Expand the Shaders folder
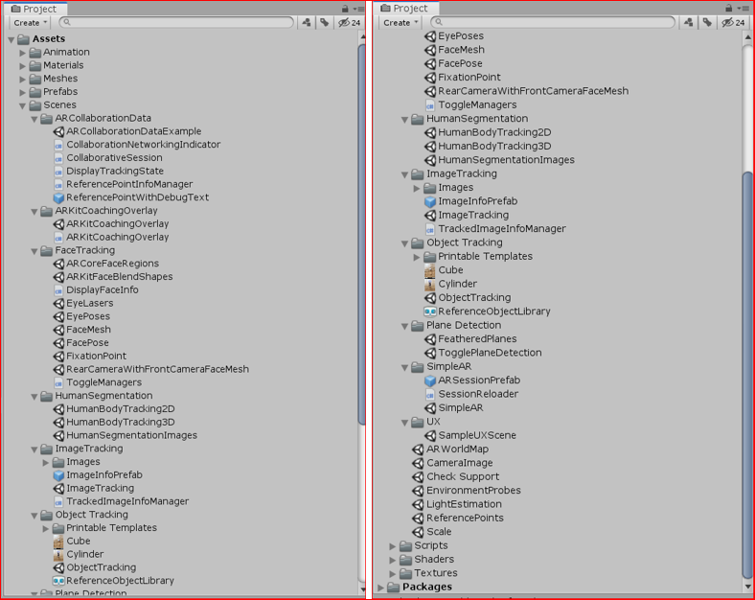Image resolution: width=755 pixels, height=600 pixels. pyautogui.click(x=393, y=560)
